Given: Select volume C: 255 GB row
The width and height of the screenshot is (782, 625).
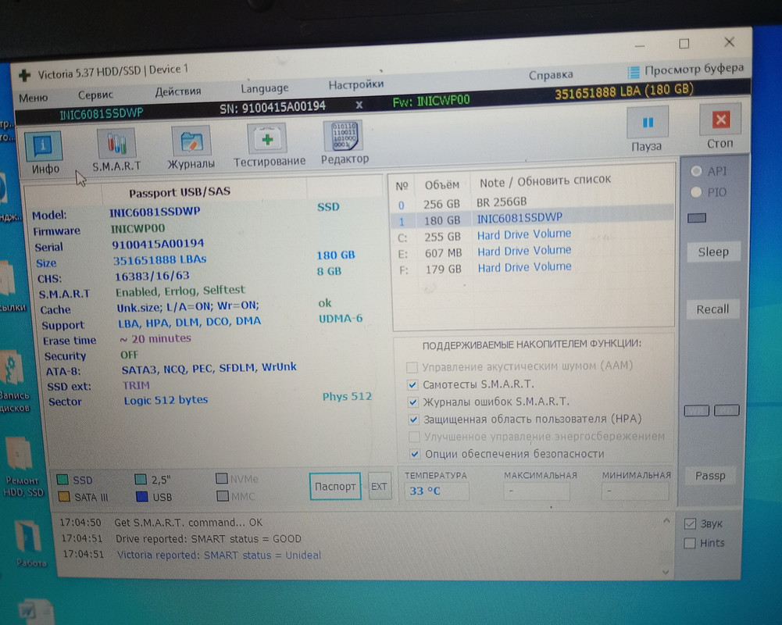Looking at the screenshot, I should pyautogui.click(x=532, y=235).
